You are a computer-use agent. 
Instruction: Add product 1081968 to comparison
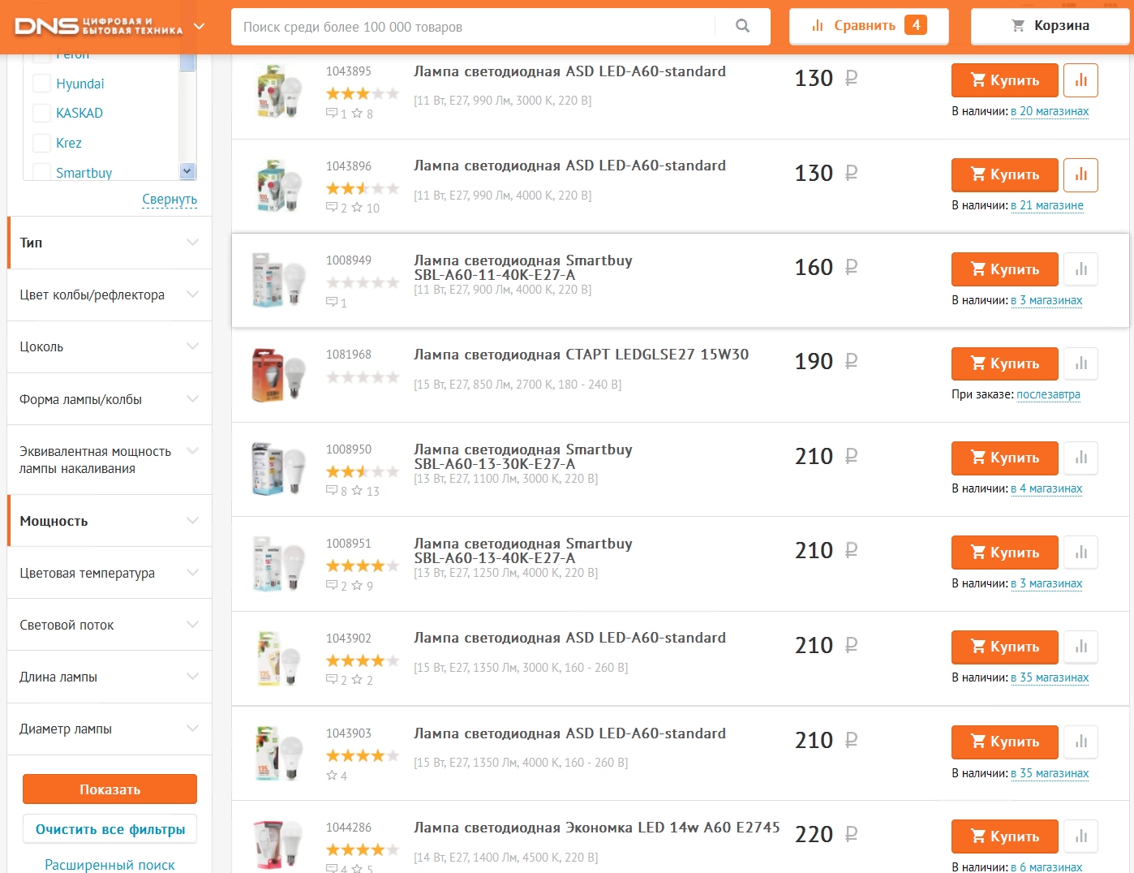pos(1080,363)
